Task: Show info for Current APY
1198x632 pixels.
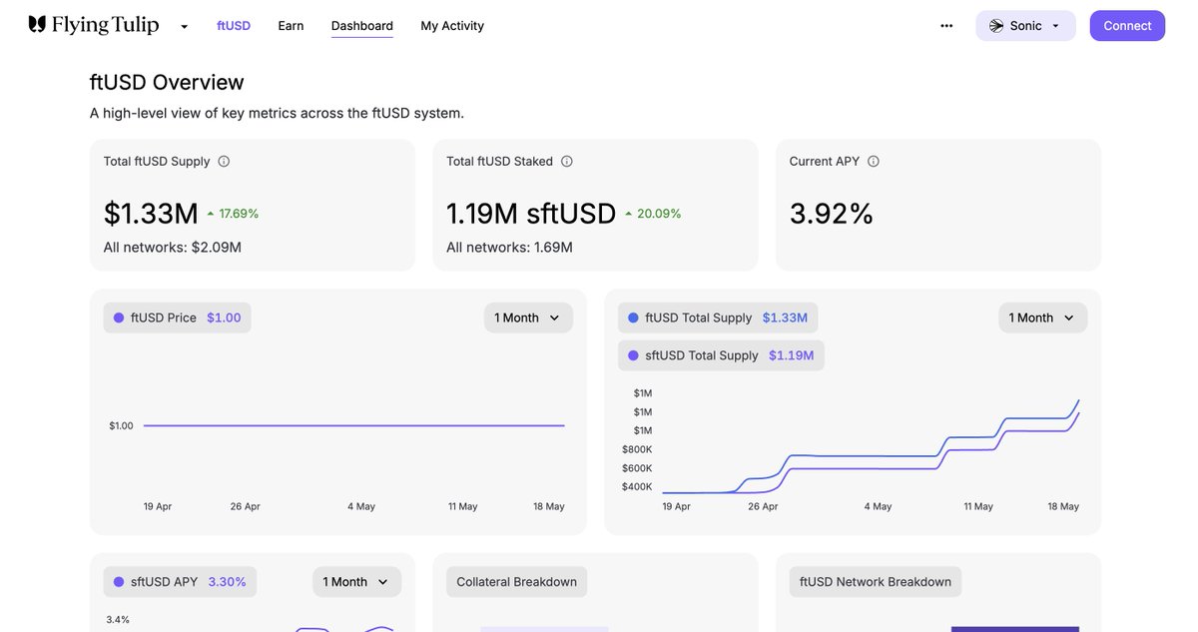Action: click(874, 161)
